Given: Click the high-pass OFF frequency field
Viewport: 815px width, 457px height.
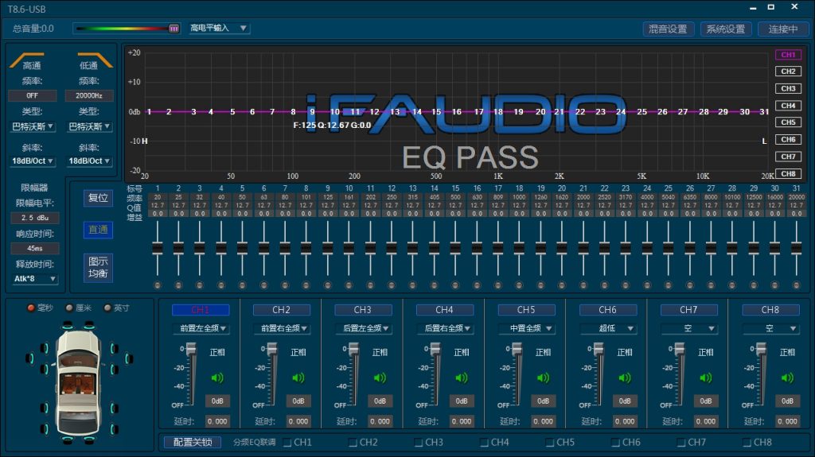Looking at the screenshot, I should click(x=32, y=95).
